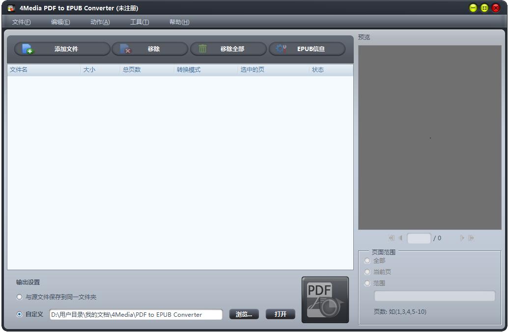509x332 pixels.
Task: Go to next page in preview
Action: 462,238
